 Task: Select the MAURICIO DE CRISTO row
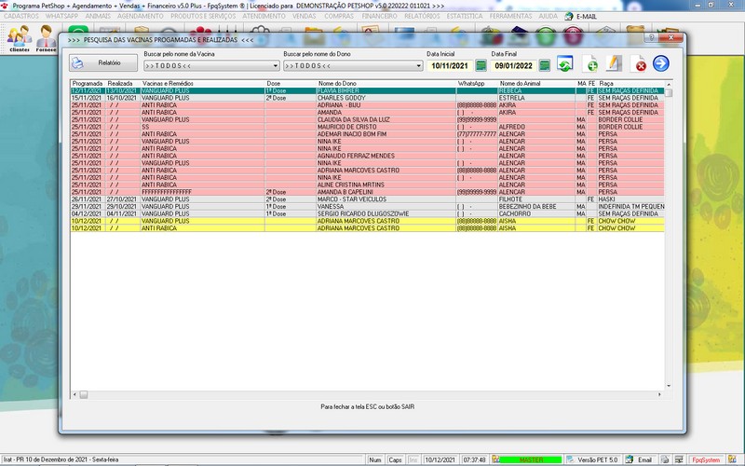pos(367,127)
